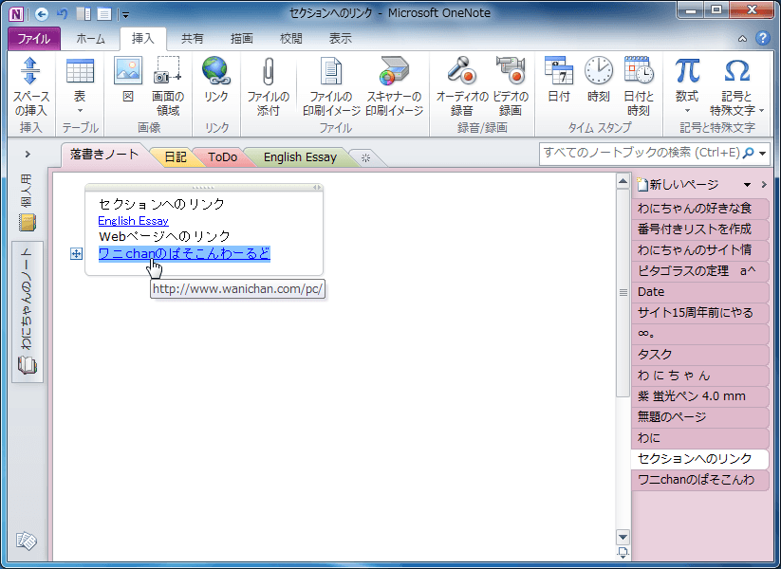Click the paragraph handle beside the link
This screenshot has width=781, height=569.
(x=76, y=254)
